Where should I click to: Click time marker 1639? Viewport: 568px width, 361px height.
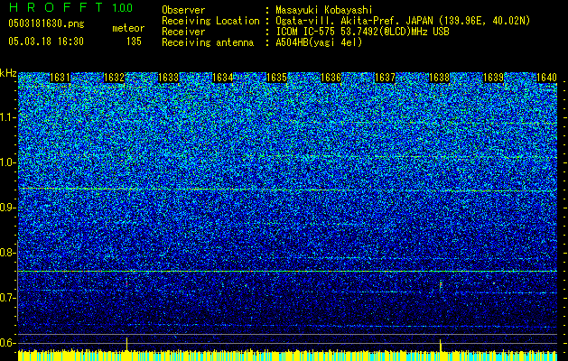[493, 78]
